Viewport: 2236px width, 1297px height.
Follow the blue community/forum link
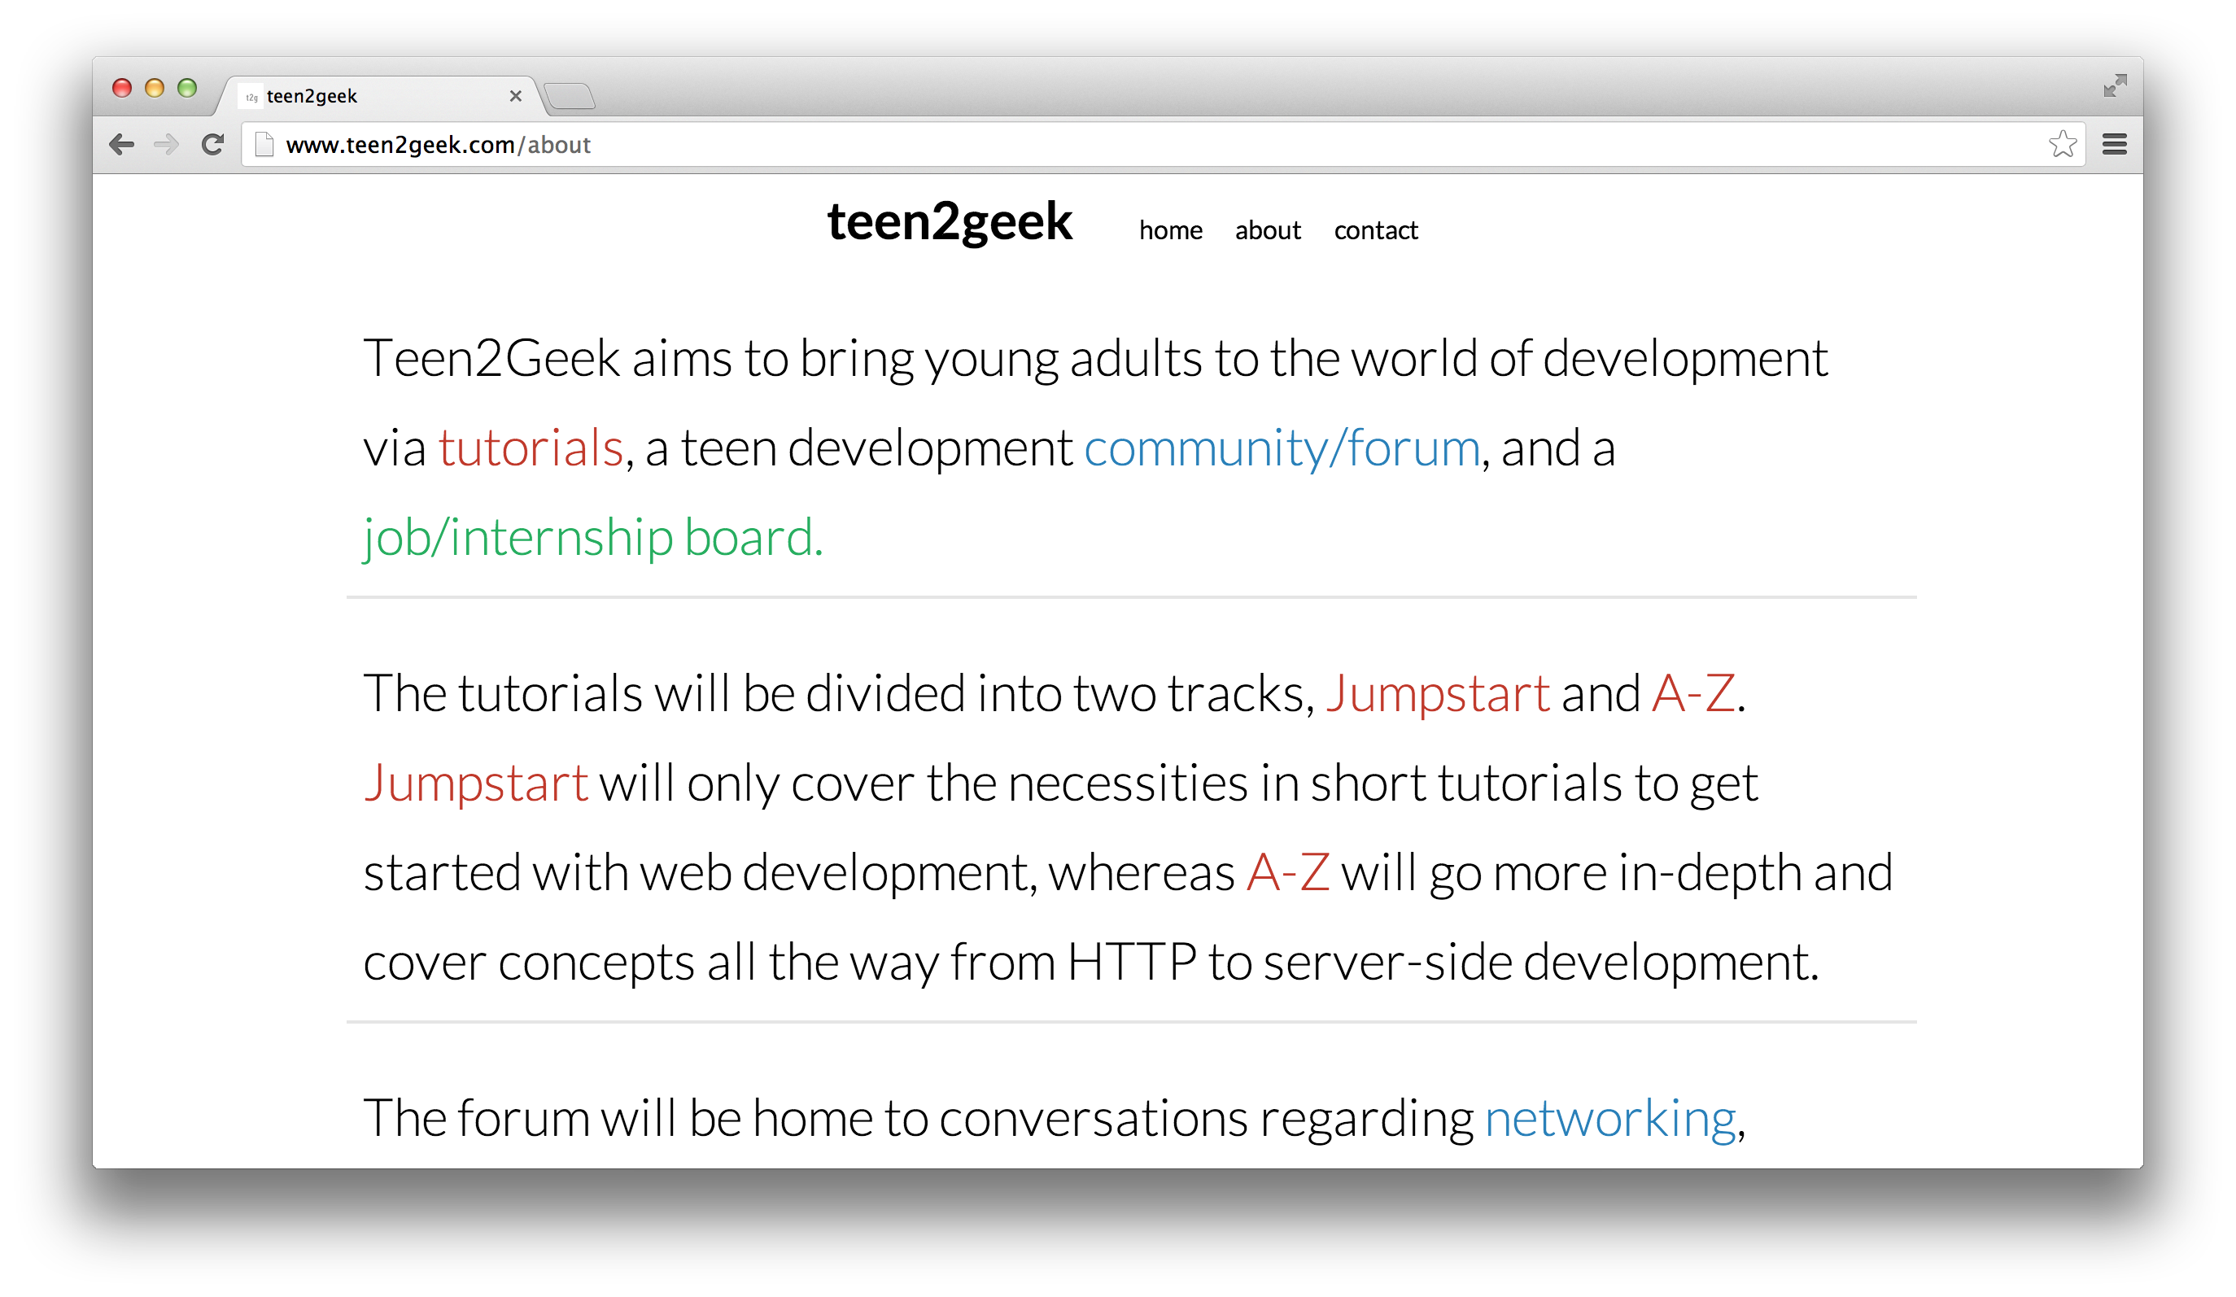click(x=1282, y=450)
